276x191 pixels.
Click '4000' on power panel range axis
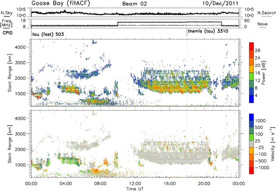tap(20, 47)
